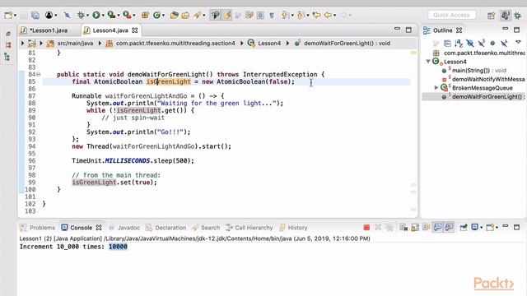Switch to the Debug perspective icon

point(518,15)
